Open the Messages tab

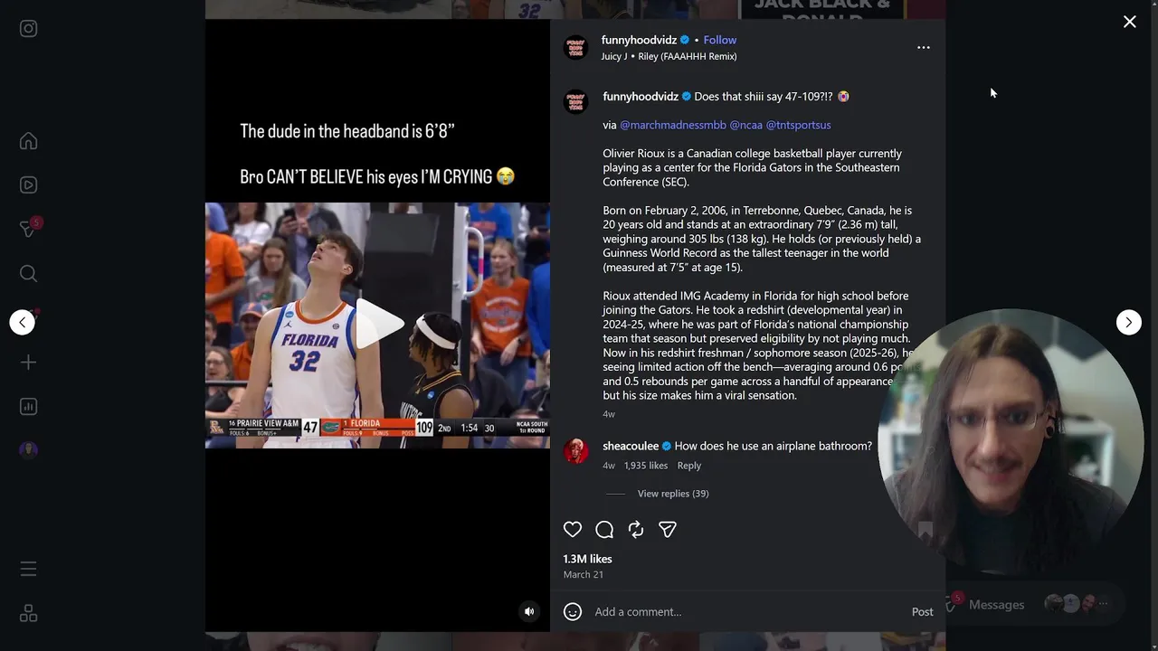tap(996, 605)
